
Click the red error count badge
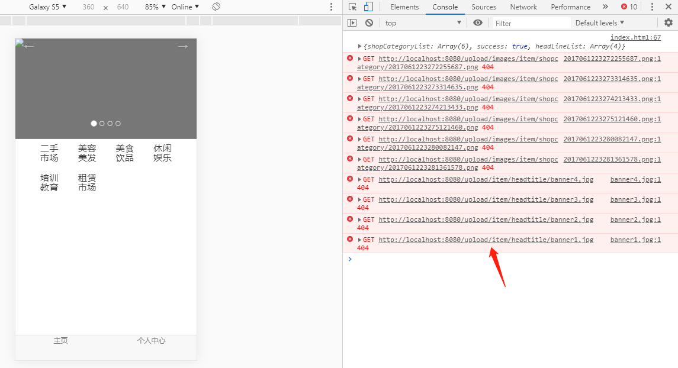point(629,7)
